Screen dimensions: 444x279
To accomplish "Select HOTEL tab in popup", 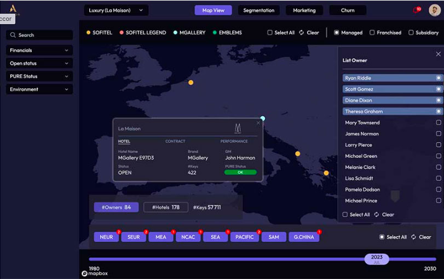I will (124, 141).
